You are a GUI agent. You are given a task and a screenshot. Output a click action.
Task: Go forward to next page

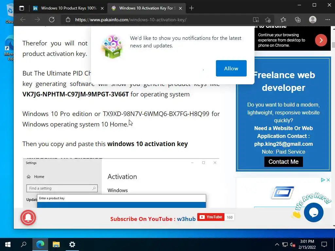click(x=37, y=20)
